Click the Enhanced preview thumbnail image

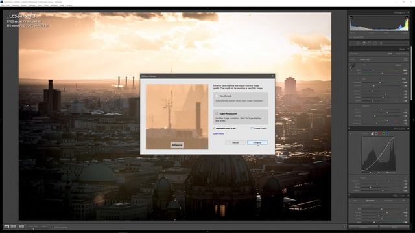pyautogui.click(x=177, y=116)
